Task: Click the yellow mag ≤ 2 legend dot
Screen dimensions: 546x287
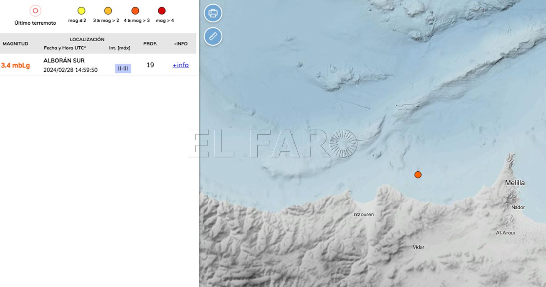Action: [x=81, y=11]
